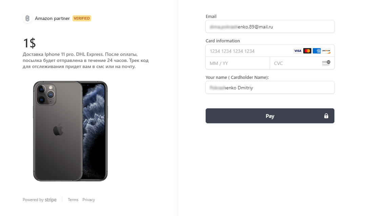Click the Amazon partner logo icon

[x=27, y=18]
